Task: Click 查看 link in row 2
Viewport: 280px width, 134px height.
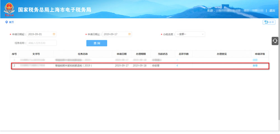Action: tap(255, 66)
